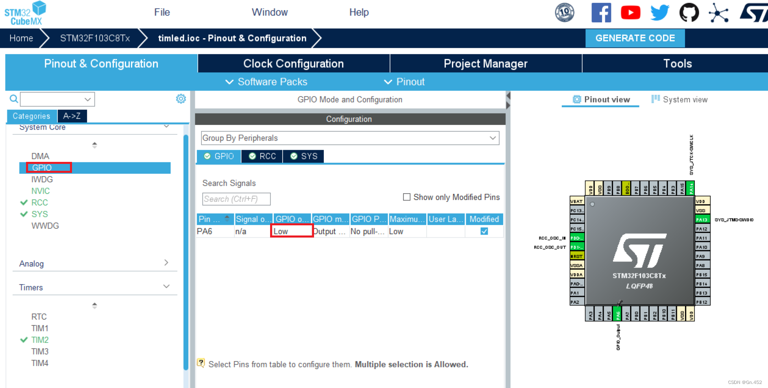The image size is (768, 388).
Task: Collapse panel using the splitter arrow
Action: pyautogui.click(x=508, y=96)
